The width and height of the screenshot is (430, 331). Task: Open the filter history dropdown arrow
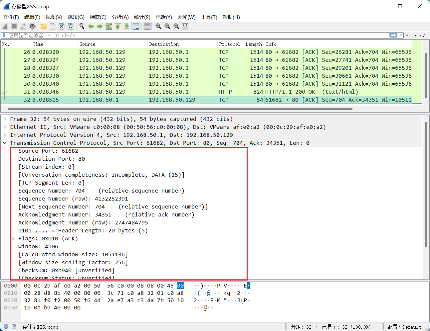click(401, 35)
